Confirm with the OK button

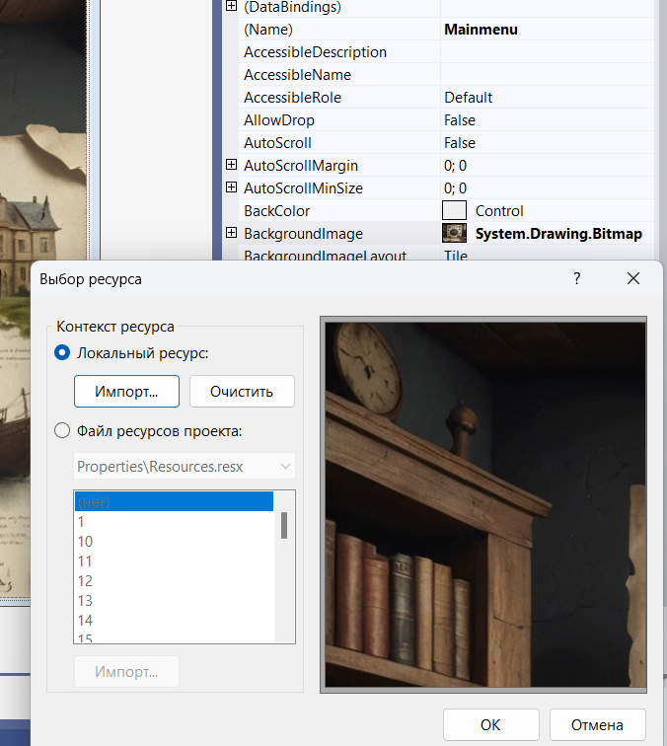(x=490, y=724)
